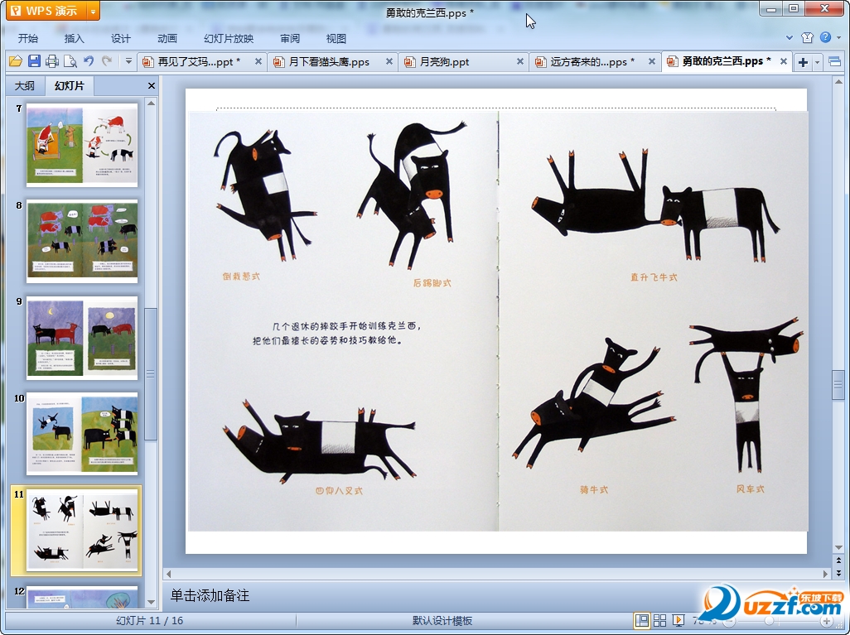The image size is (850, 635).
Task: Click the slide area vertical scroll up arrow
Action: point(838,82)
